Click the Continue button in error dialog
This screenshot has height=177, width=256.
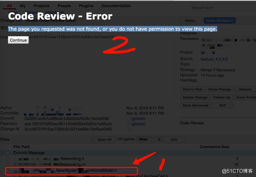point(18,40)
